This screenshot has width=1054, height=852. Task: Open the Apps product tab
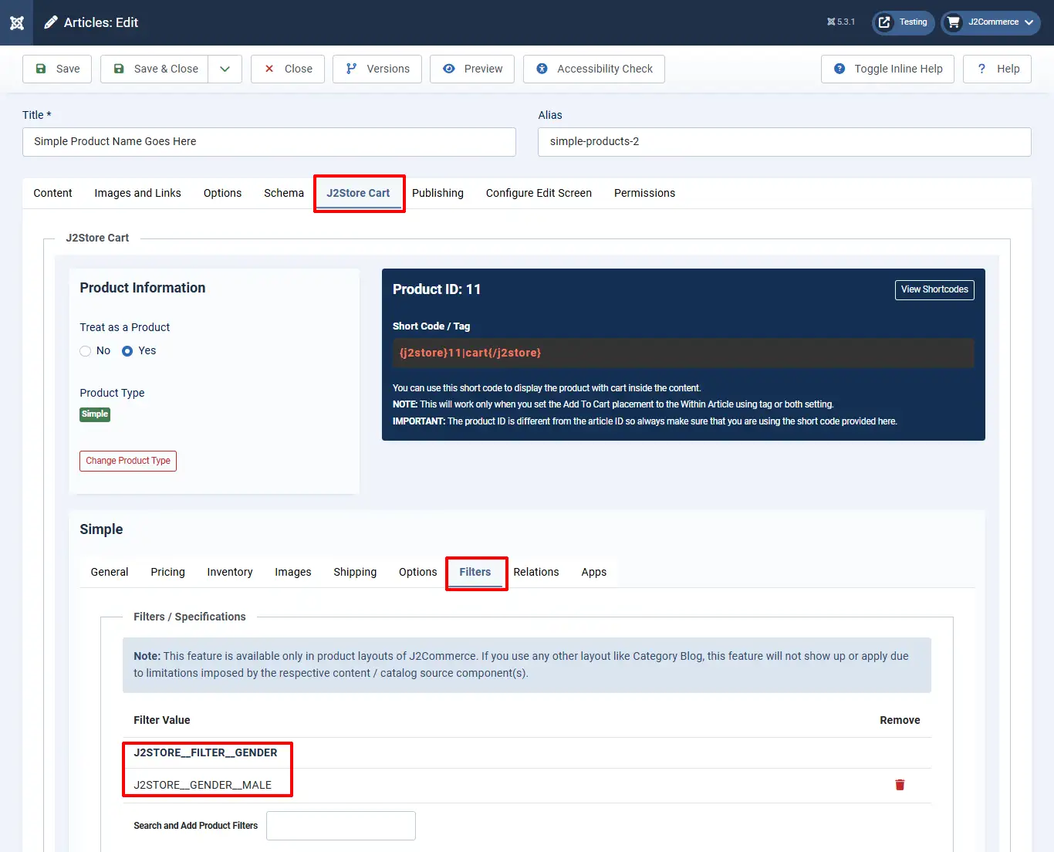594,572
